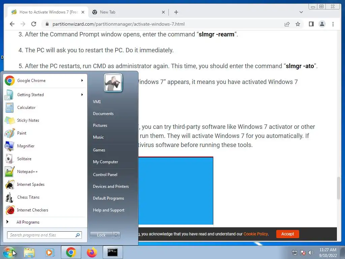The image size is (345, 259).
Task: Open My Computer from the Start menu
Action: pos(105,162)
